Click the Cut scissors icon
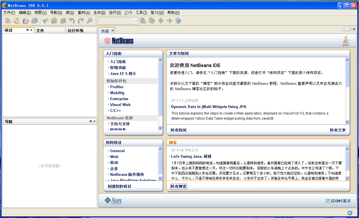The image size is (359, 218). pos(45,21)
